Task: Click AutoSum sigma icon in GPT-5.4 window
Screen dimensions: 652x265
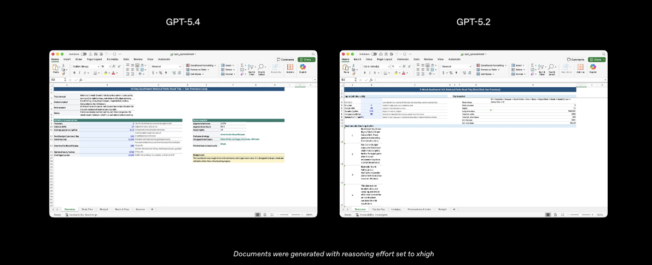Action: pos(242,65)
